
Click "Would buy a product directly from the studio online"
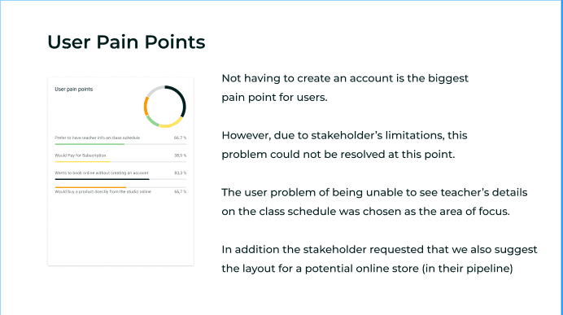tap(103, 192)
